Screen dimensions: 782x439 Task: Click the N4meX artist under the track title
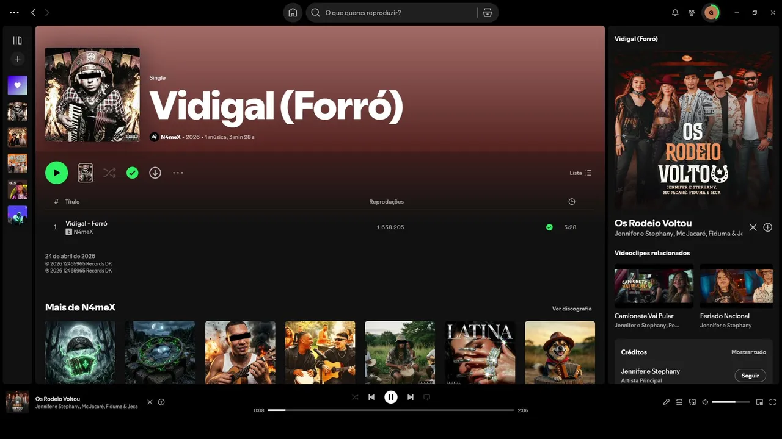pyautogui.click(x=83, y=232)
